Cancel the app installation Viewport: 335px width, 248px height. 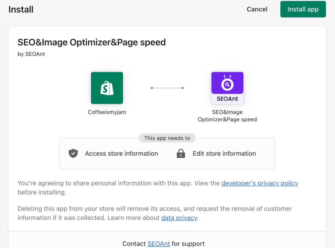[257, 9]
